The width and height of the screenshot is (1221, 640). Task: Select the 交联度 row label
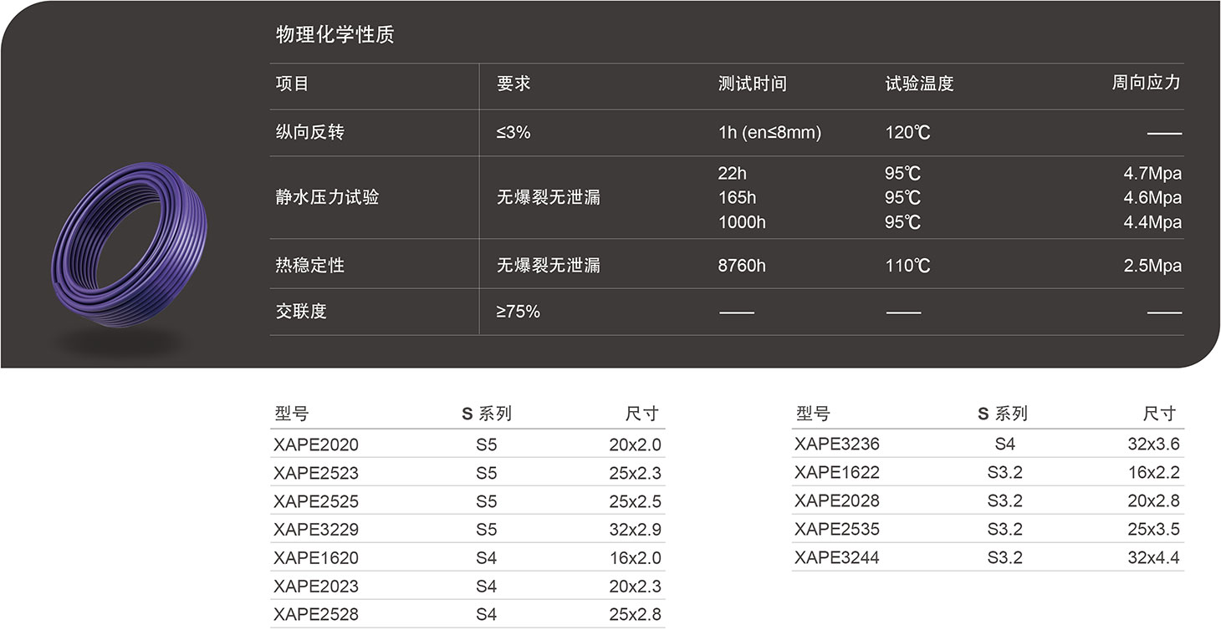pyautogui.click(x=299, y=311)
